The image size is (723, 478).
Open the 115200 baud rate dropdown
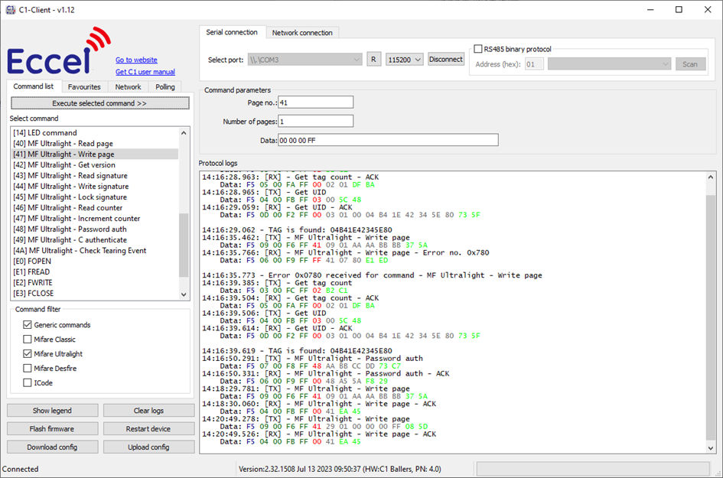tap(405, 60)
